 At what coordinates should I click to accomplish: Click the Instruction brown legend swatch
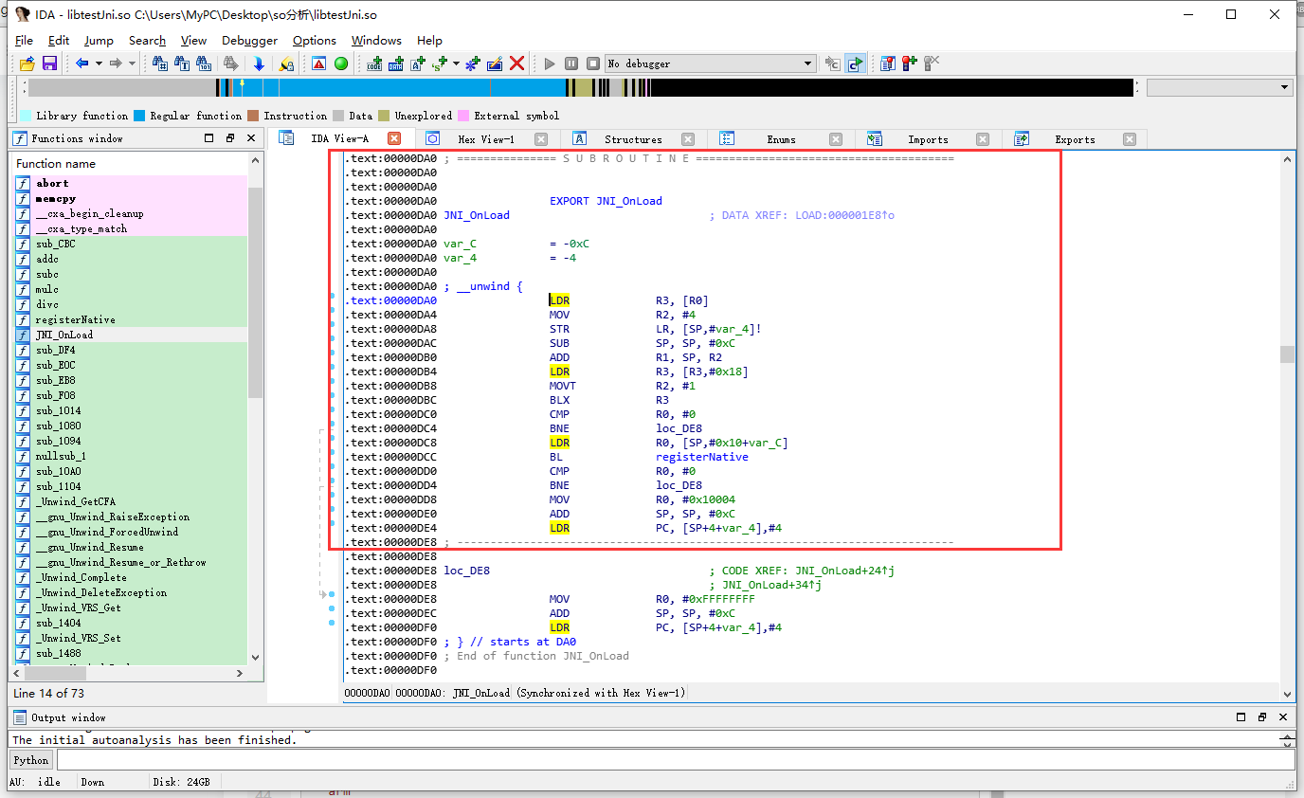coord(253,116)
